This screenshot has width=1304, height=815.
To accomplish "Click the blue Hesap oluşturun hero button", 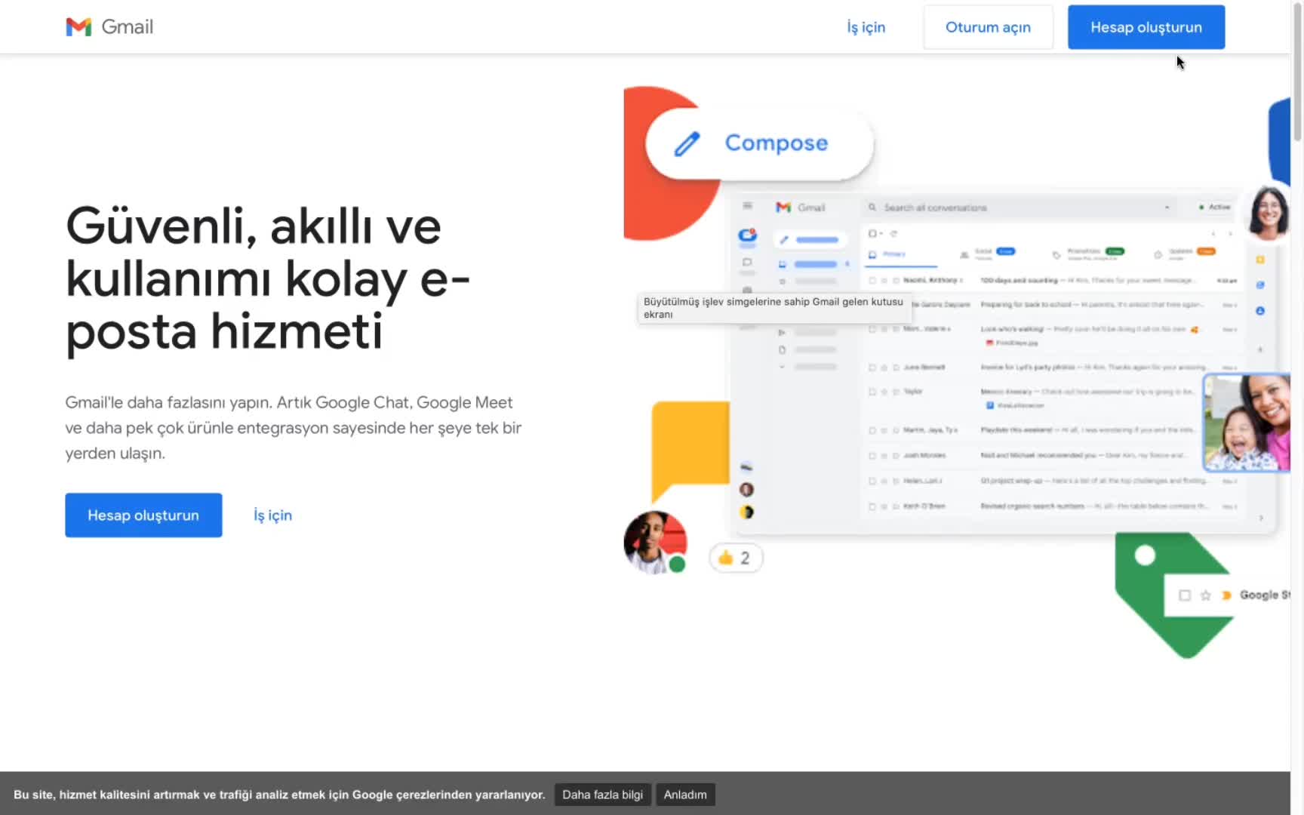I will coord(143,515).
